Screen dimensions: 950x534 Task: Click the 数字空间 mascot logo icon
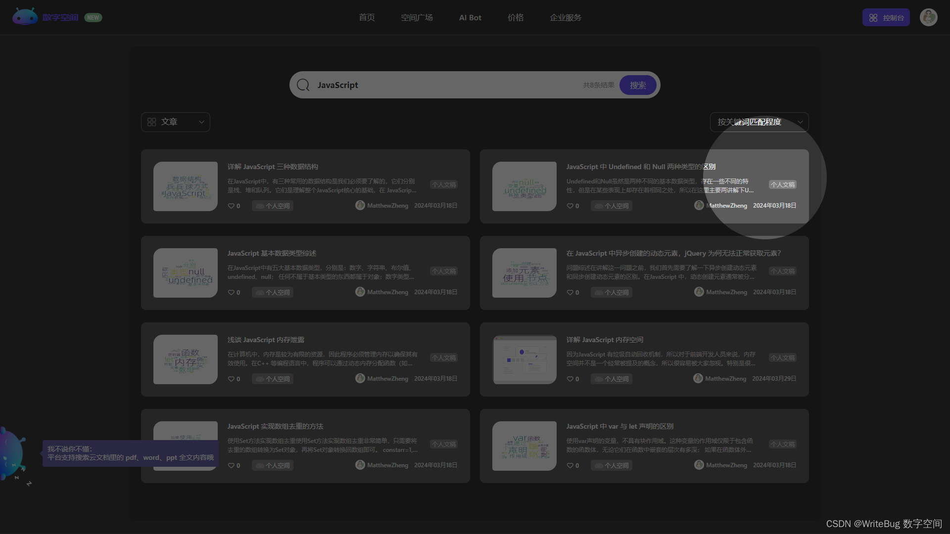coord(25,17)
